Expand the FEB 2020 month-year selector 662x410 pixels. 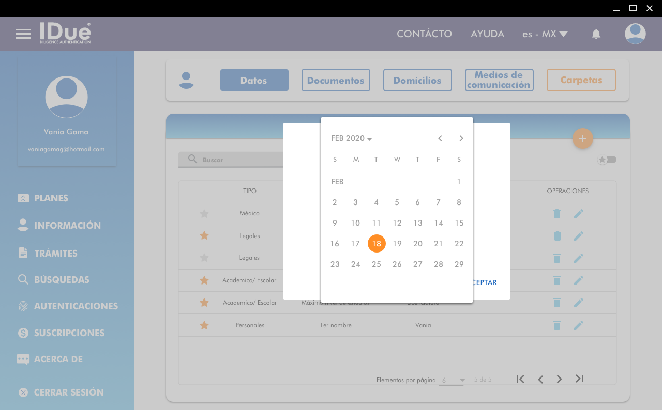click(352, 138)
